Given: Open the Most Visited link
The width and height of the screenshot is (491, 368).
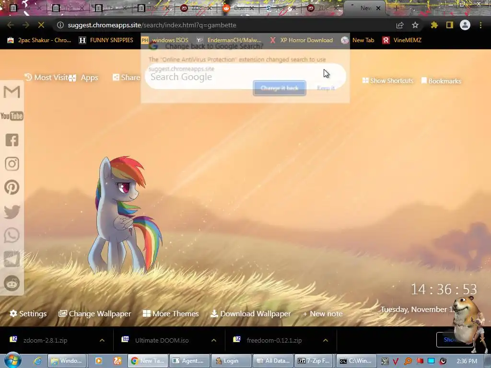Looking at the screenshot, I should pyautogui.click(x=47, y=77).
